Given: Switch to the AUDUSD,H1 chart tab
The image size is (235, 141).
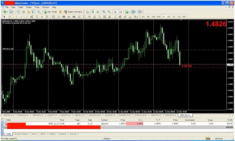Looking at the screenshot, I should (x=110, y=115).
